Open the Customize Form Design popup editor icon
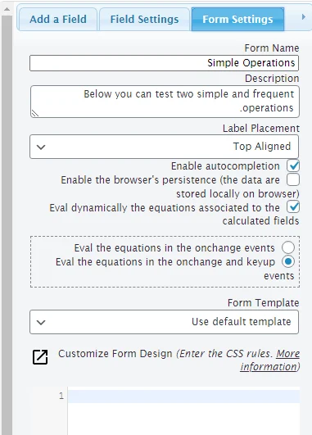Screen dimensions: 312x435 tap(40, 357)
